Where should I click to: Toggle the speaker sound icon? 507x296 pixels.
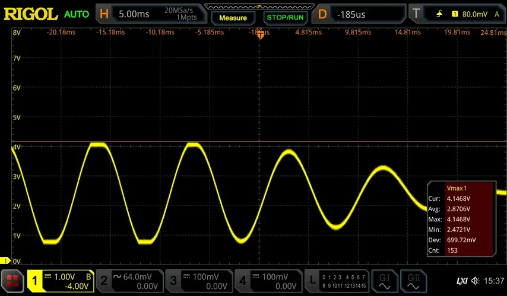point(476,281)
